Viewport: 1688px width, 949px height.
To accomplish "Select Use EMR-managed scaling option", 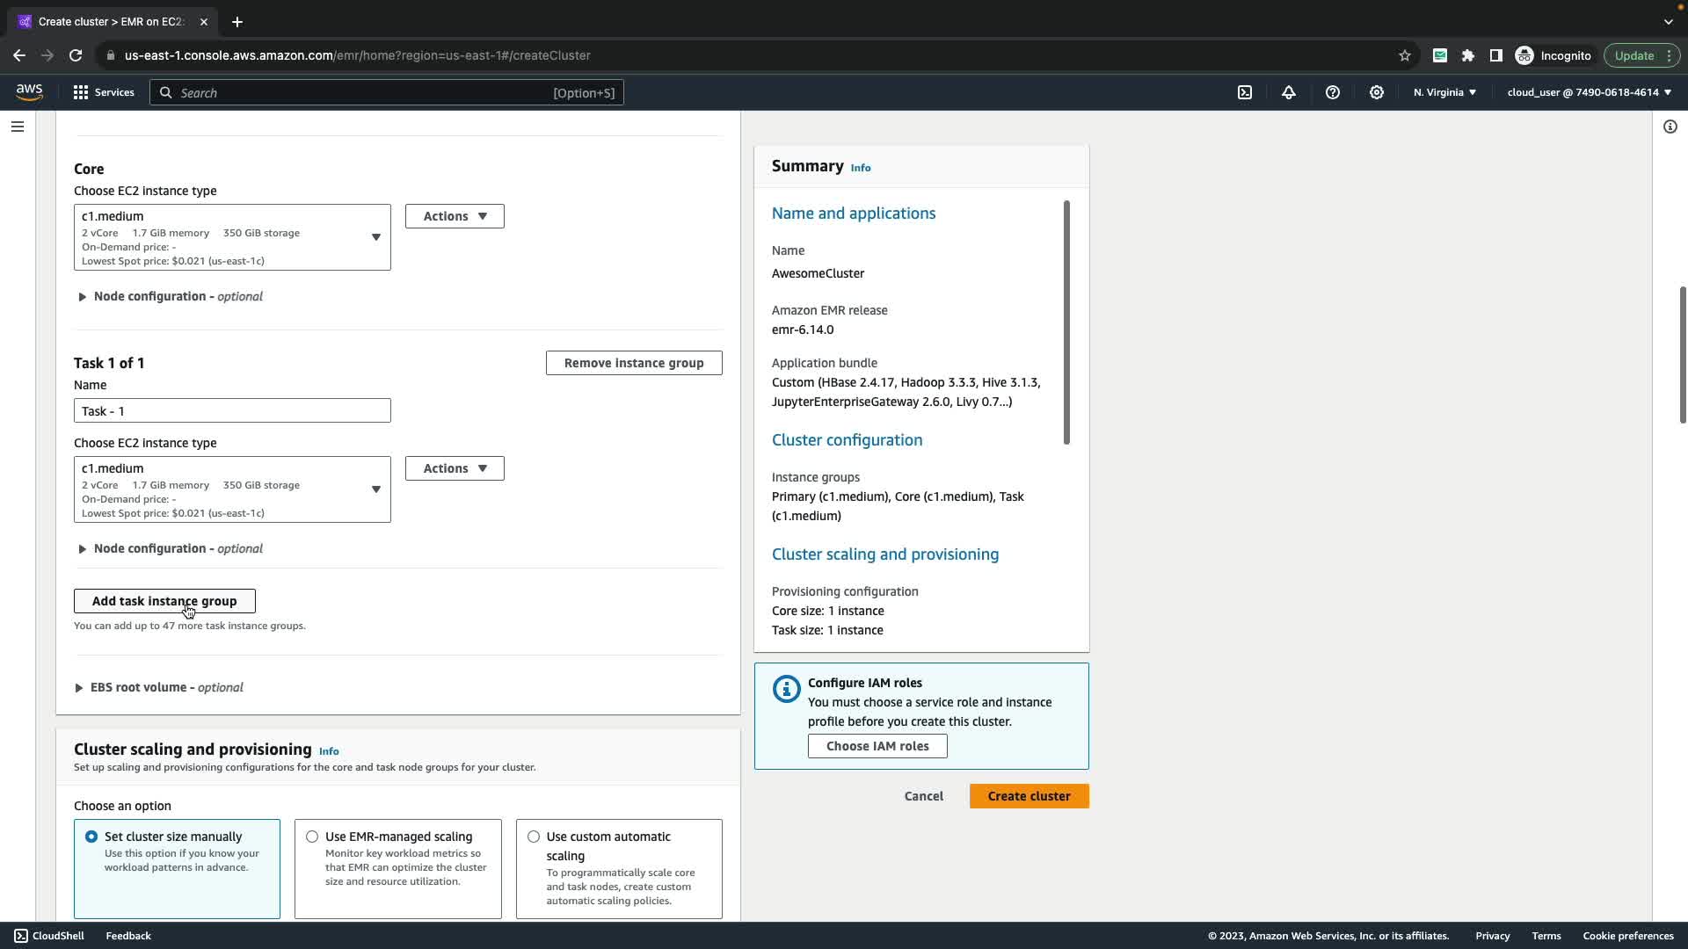I will [x=312, y=837].
